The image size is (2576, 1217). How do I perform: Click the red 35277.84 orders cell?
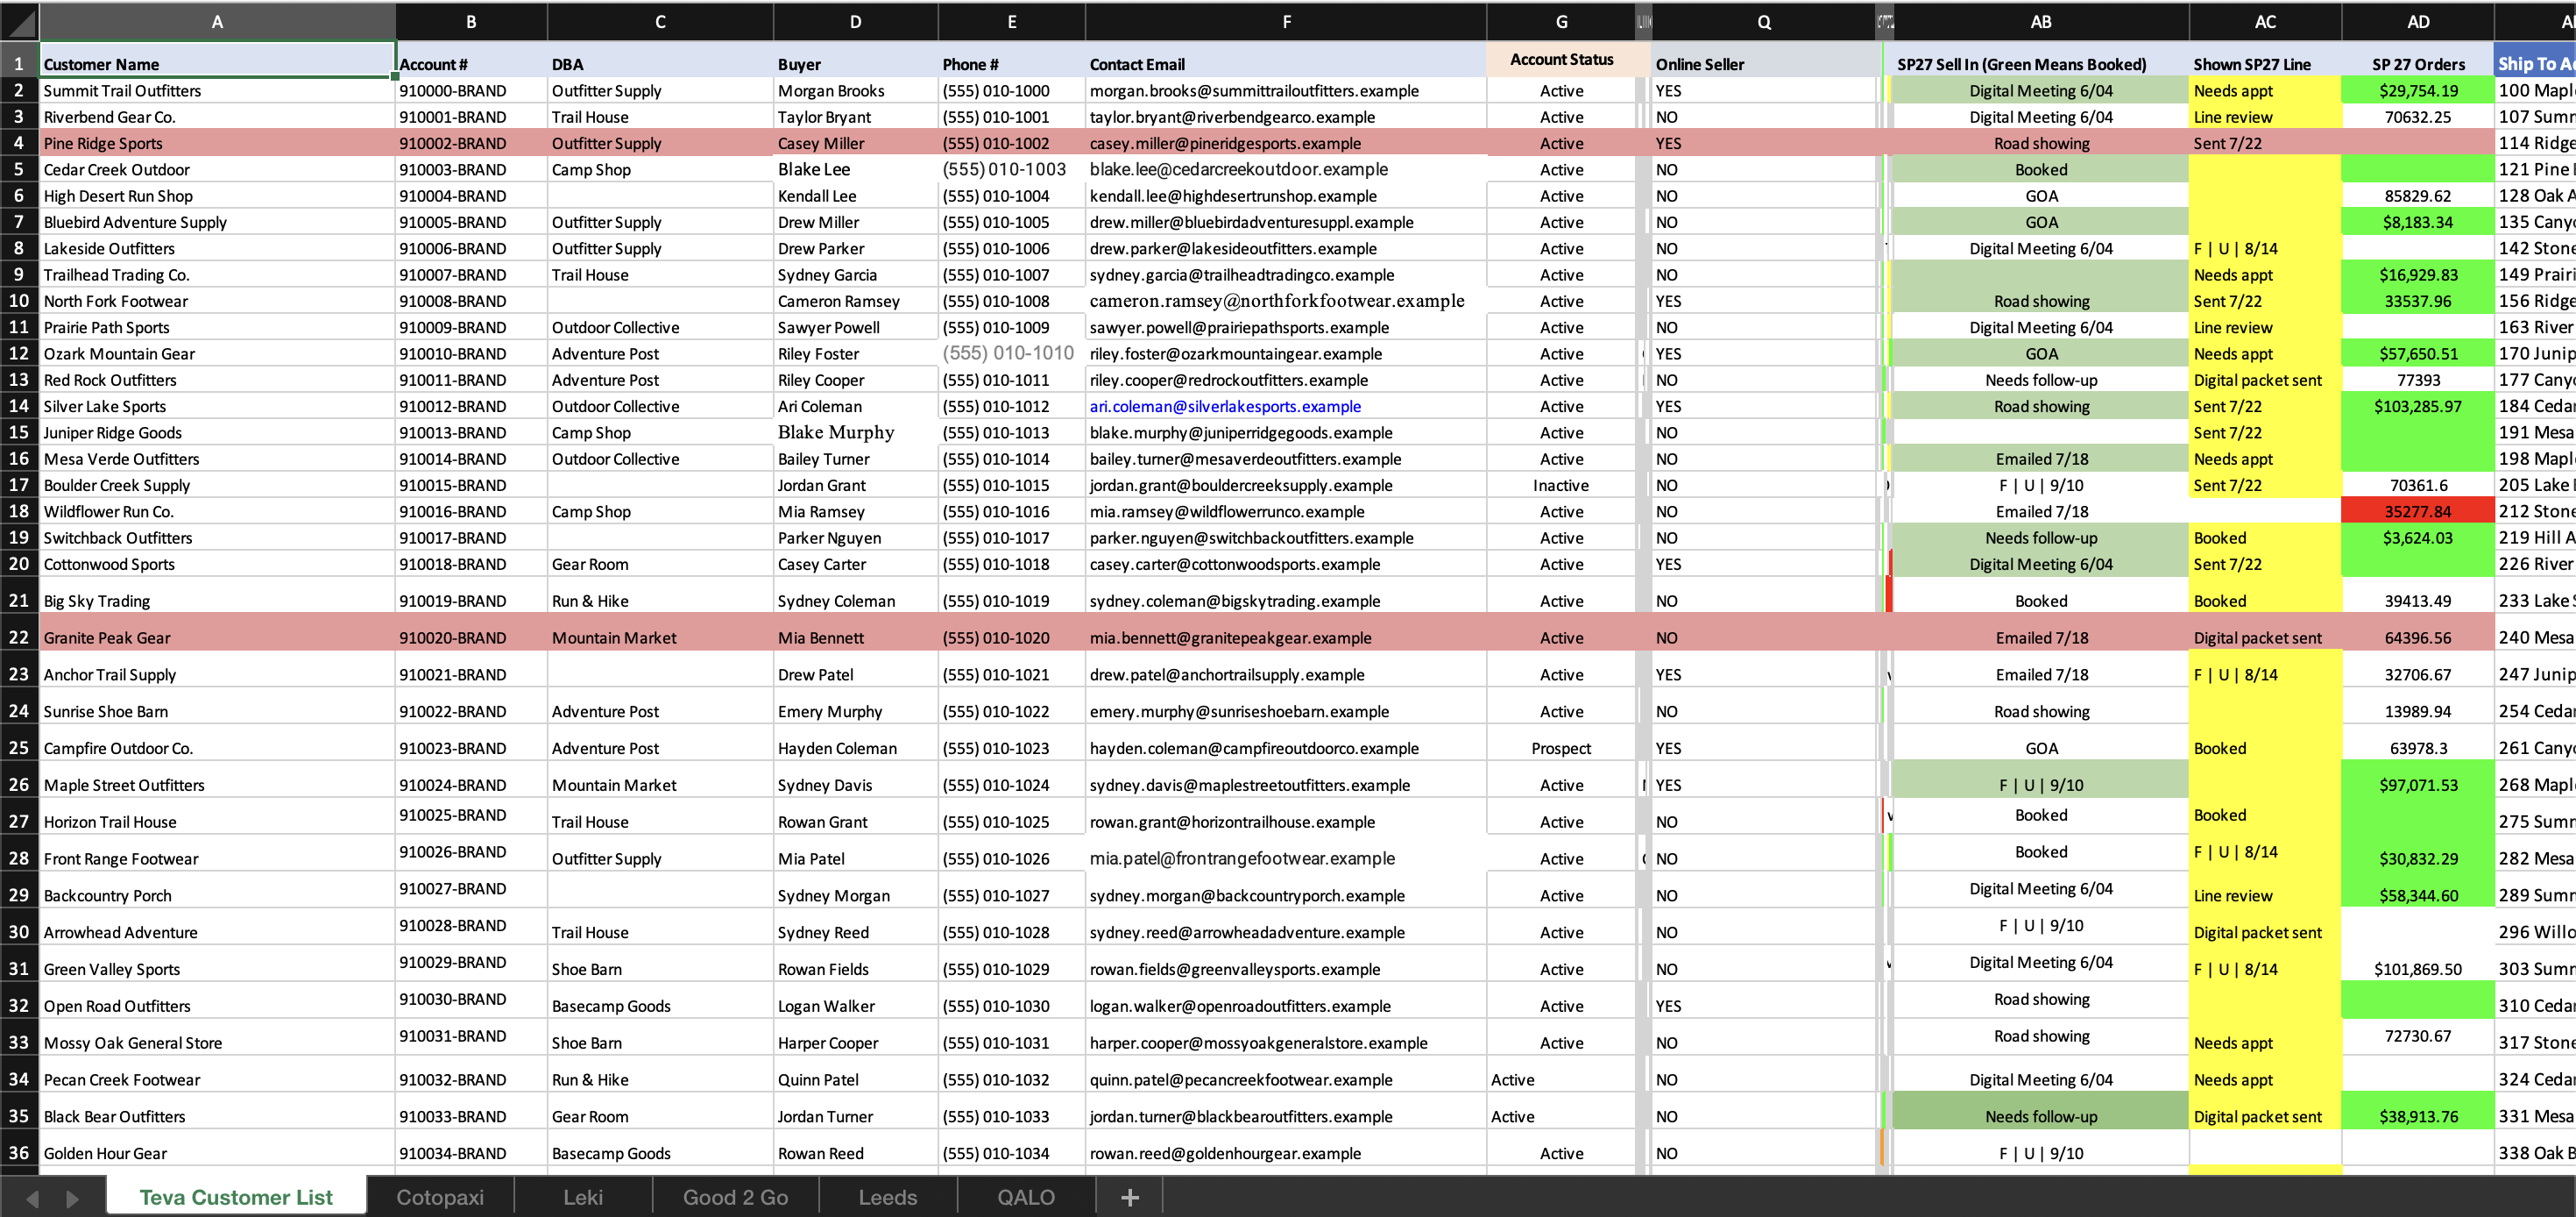point(2418,511)
